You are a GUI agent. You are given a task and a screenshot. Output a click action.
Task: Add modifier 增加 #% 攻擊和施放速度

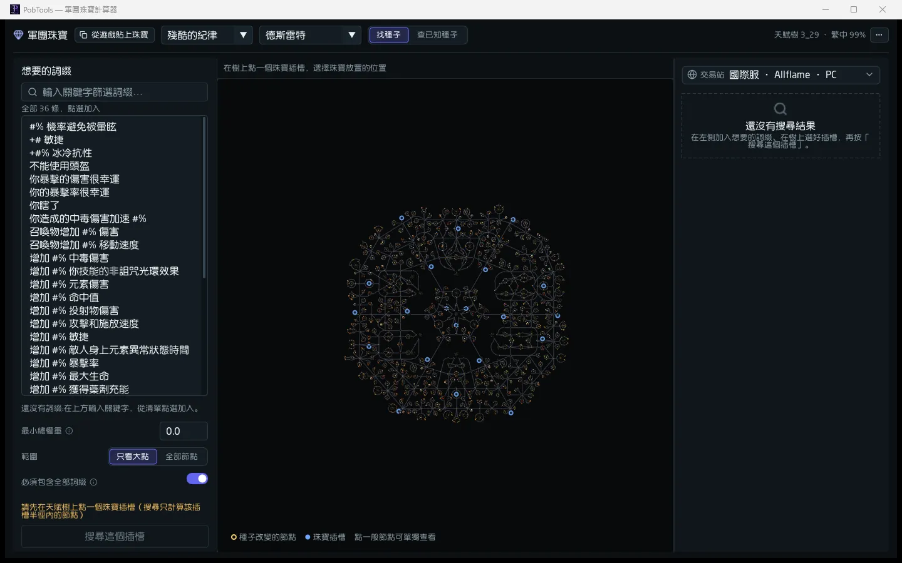tap(113, 323)
